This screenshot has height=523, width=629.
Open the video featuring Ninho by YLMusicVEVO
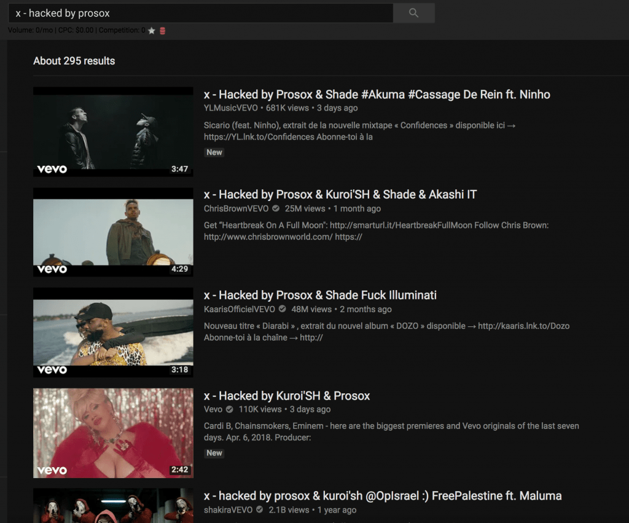point(378,94)
